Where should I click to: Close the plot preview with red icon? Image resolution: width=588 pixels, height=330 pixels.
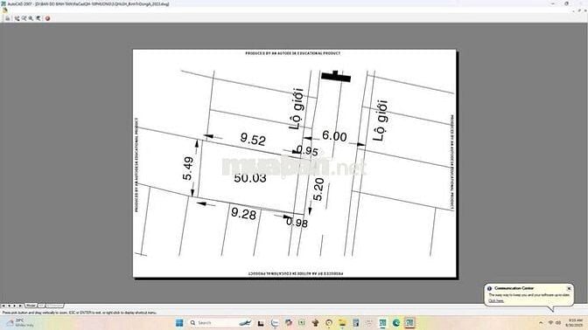47,18
